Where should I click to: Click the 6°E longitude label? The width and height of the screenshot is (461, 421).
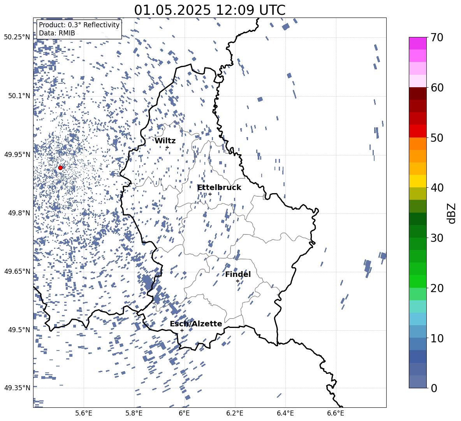[x=184, y=413]
